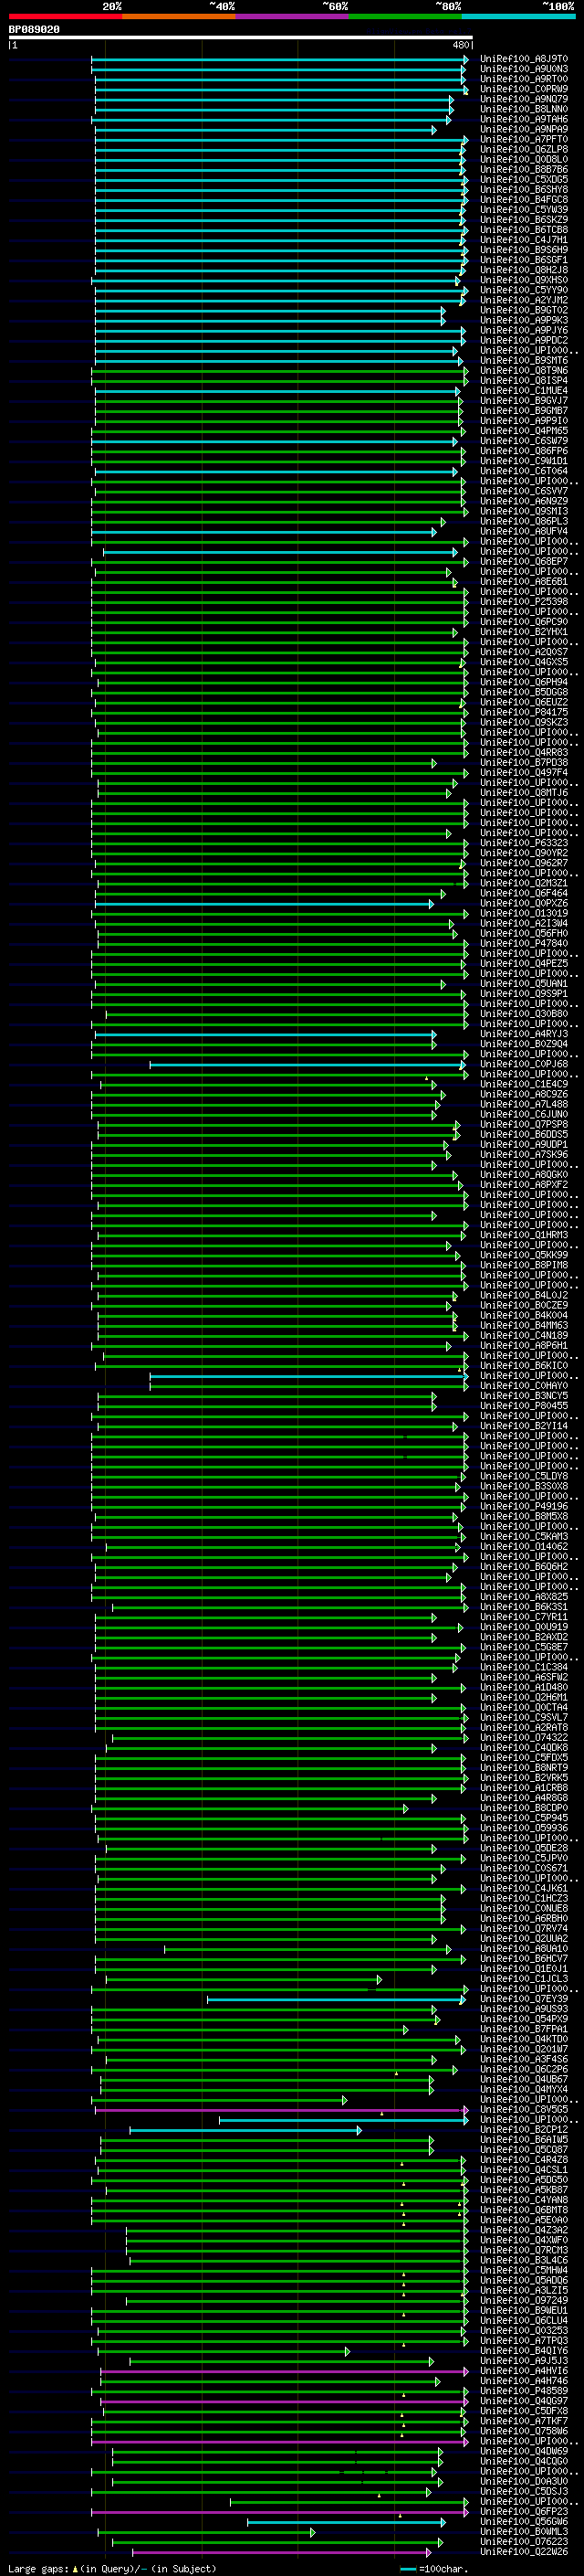Open hit UniRef100_A9NQ79

point(524,99)
